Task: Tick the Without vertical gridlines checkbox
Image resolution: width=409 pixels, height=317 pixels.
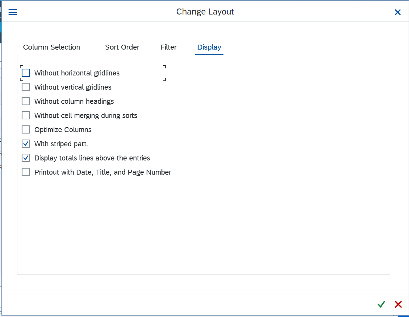Action: tap(26, 87)
